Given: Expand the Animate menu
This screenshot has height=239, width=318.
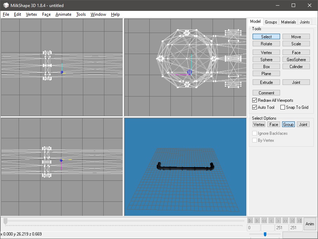Looking at the screenshot, I should point(63,14).
